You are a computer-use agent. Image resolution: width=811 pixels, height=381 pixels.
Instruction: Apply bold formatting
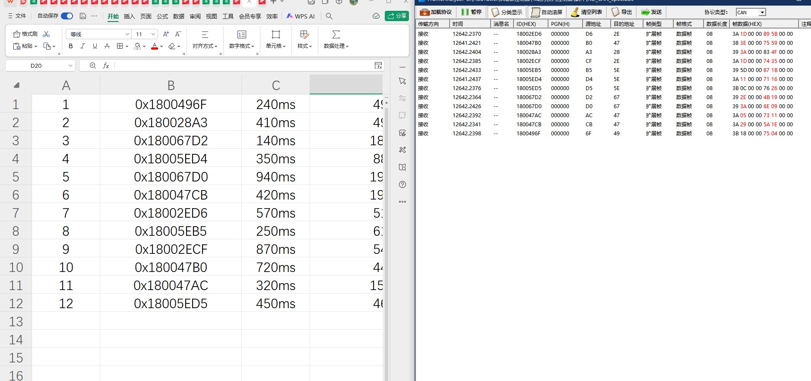coord(71,46)
